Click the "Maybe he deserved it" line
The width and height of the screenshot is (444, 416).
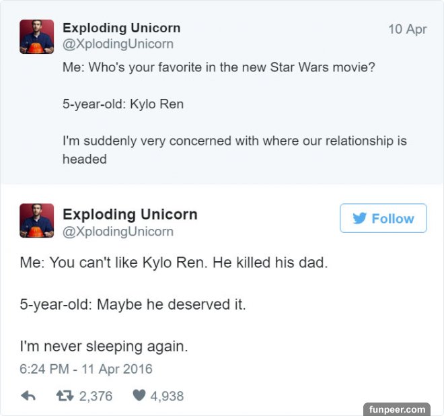tap(133, 304)
